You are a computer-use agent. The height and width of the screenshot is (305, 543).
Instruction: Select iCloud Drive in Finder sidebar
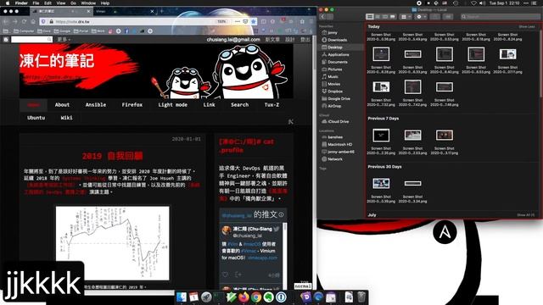pyautogui.click(x=338, y=122)
